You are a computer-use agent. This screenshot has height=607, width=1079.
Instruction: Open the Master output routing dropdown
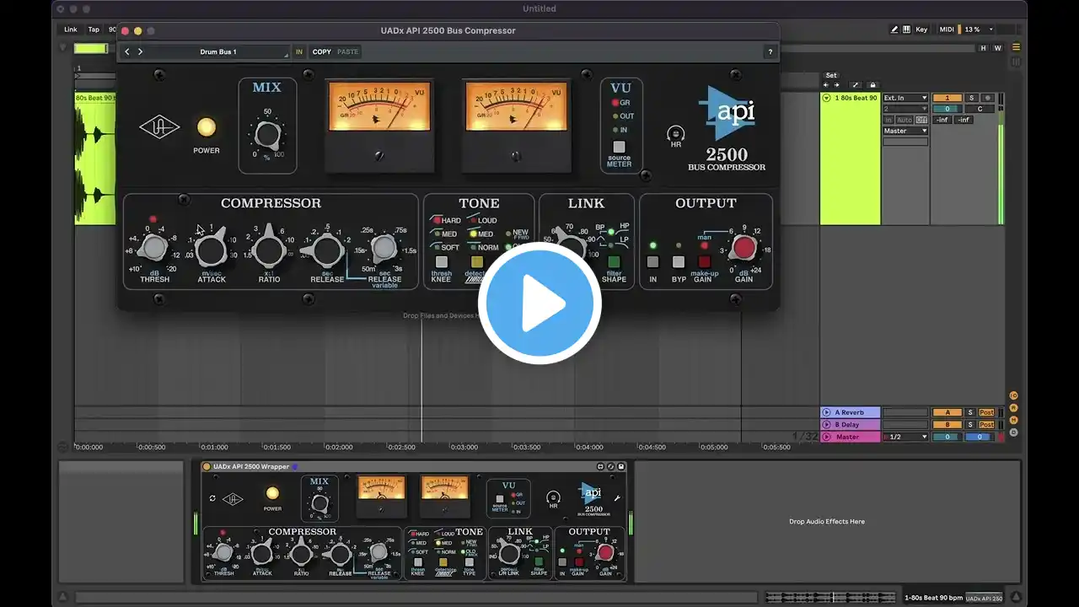905,131
